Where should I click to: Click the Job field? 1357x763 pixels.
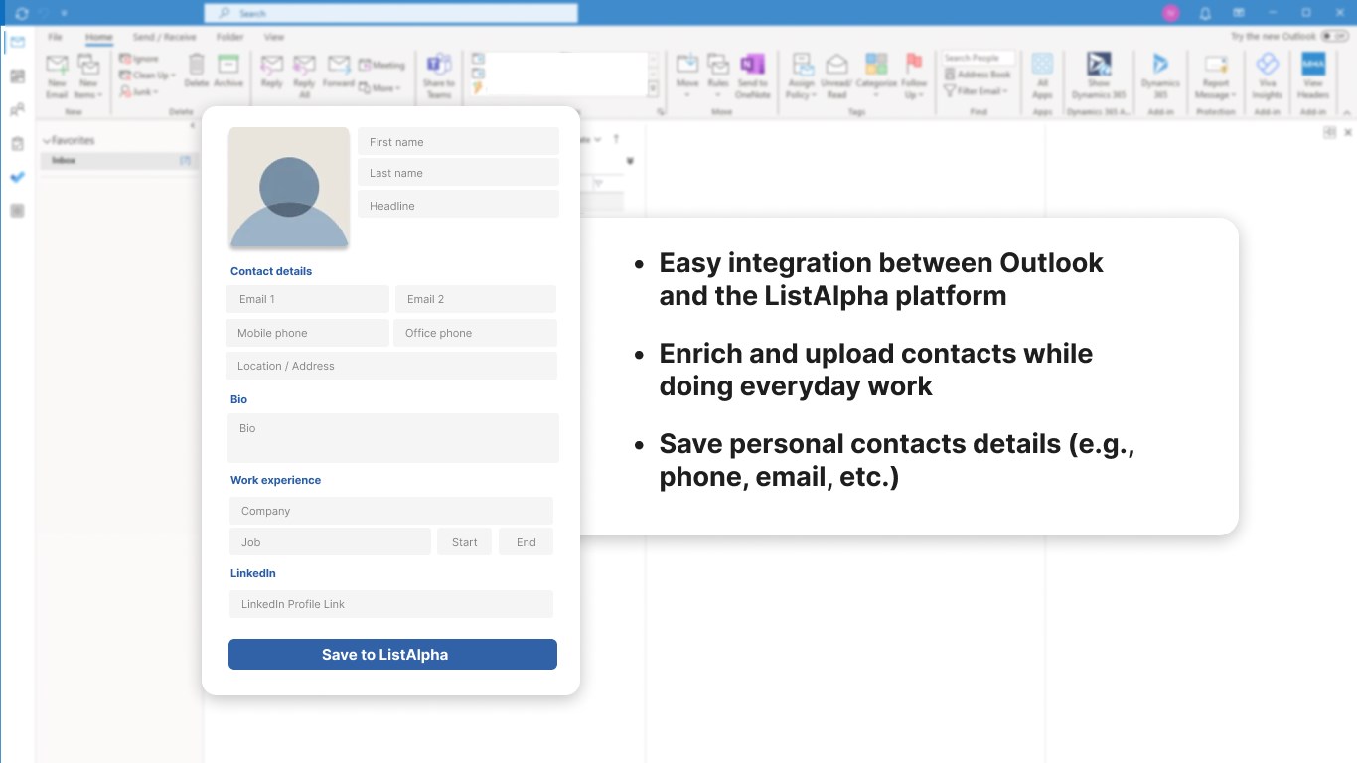[330, 541]
